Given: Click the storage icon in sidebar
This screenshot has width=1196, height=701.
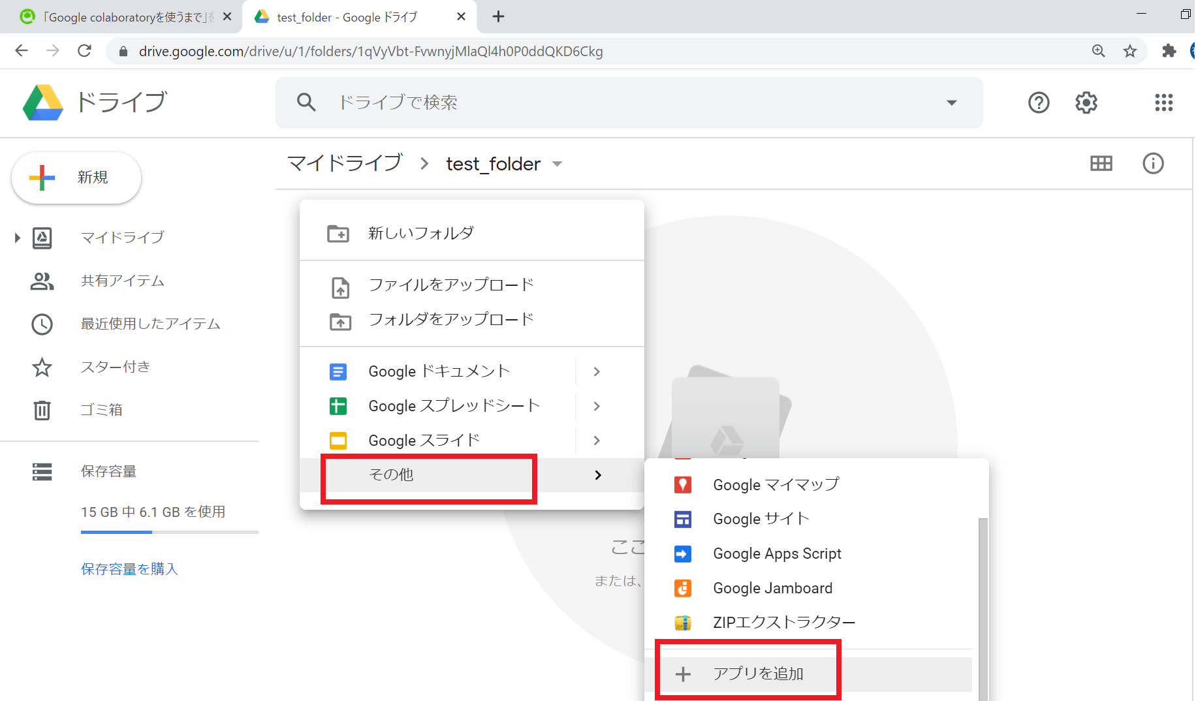Looking at the screenshot, I should pyautogui.click(x=42, y=472).
